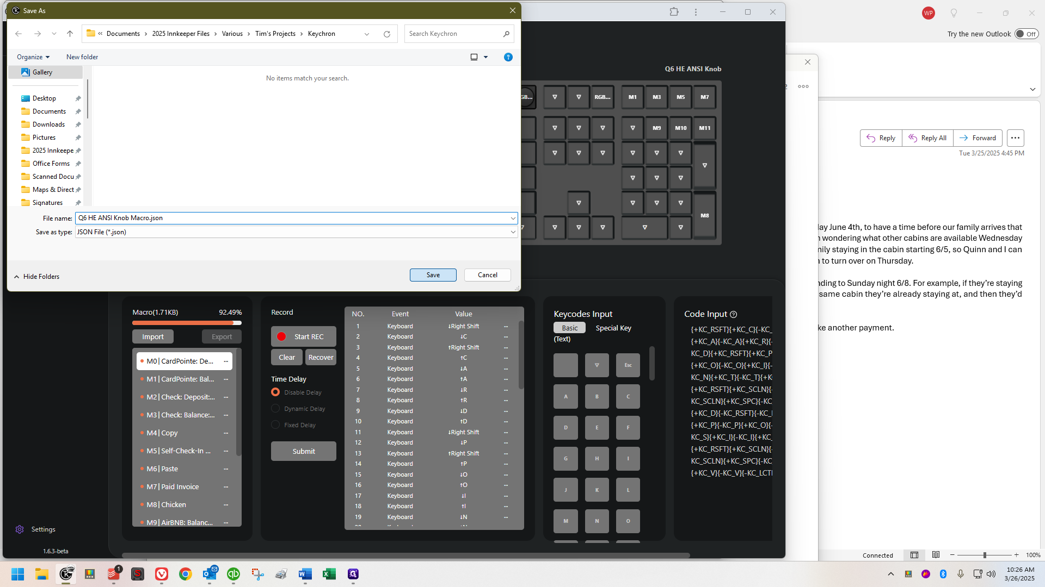Open the address bar previous locations dropdown
Screen dimensions: 1045x587
367,34
